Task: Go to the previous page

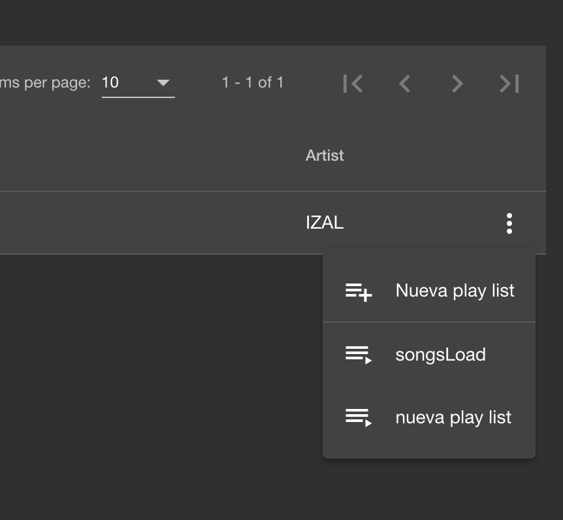Action: coord(405,84)
